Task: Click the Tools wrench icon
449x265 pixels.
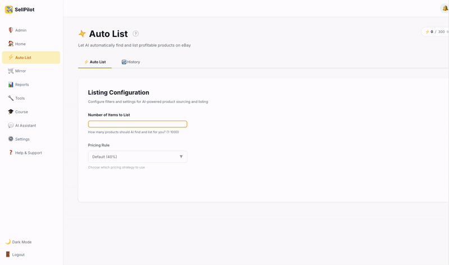Action: 11,98
